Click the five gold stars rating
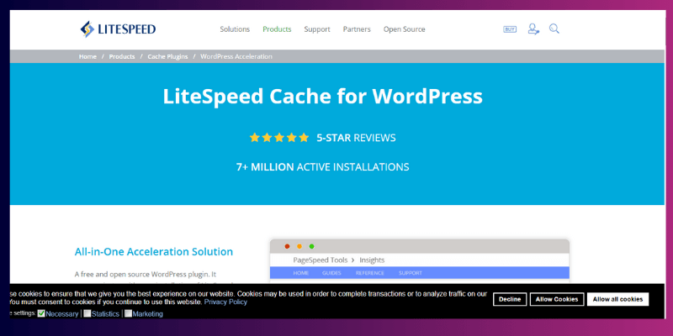673x336 pixels. (279, 138)
